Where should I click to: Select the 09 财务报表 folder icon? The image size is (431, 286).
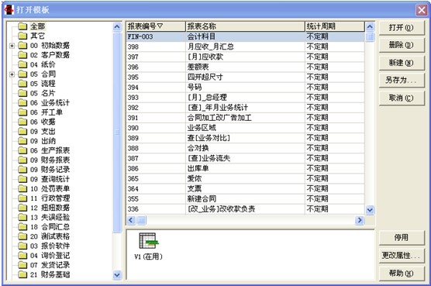pos(22,160)
